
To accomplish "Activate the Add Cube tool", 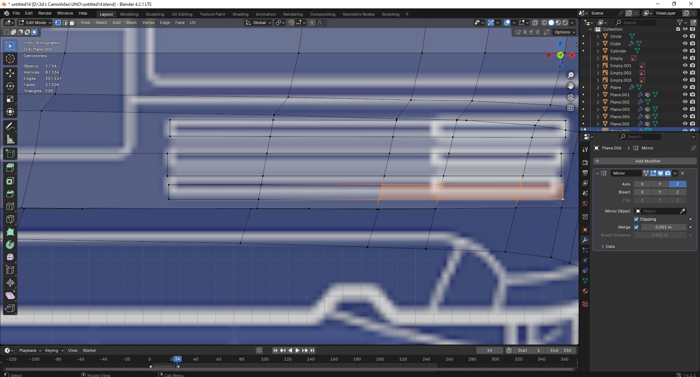I will point(10,154).
